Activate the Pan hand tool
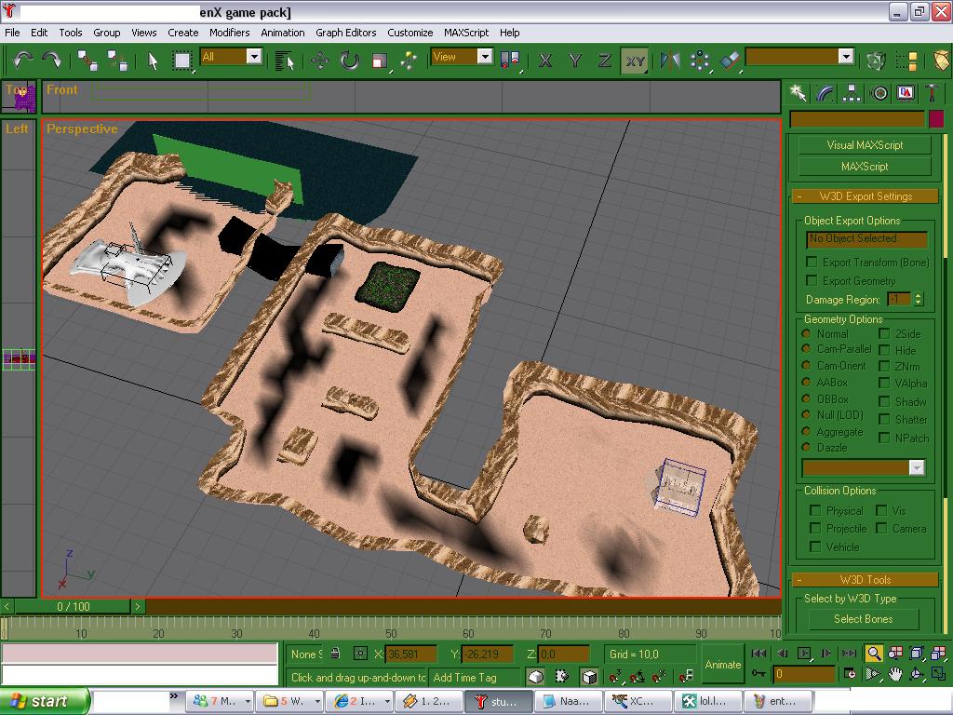 click(x=895, y=674)
